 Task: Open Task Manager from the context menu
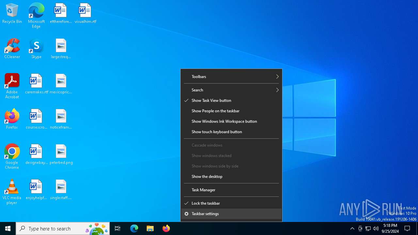click(x=231, y=190)
